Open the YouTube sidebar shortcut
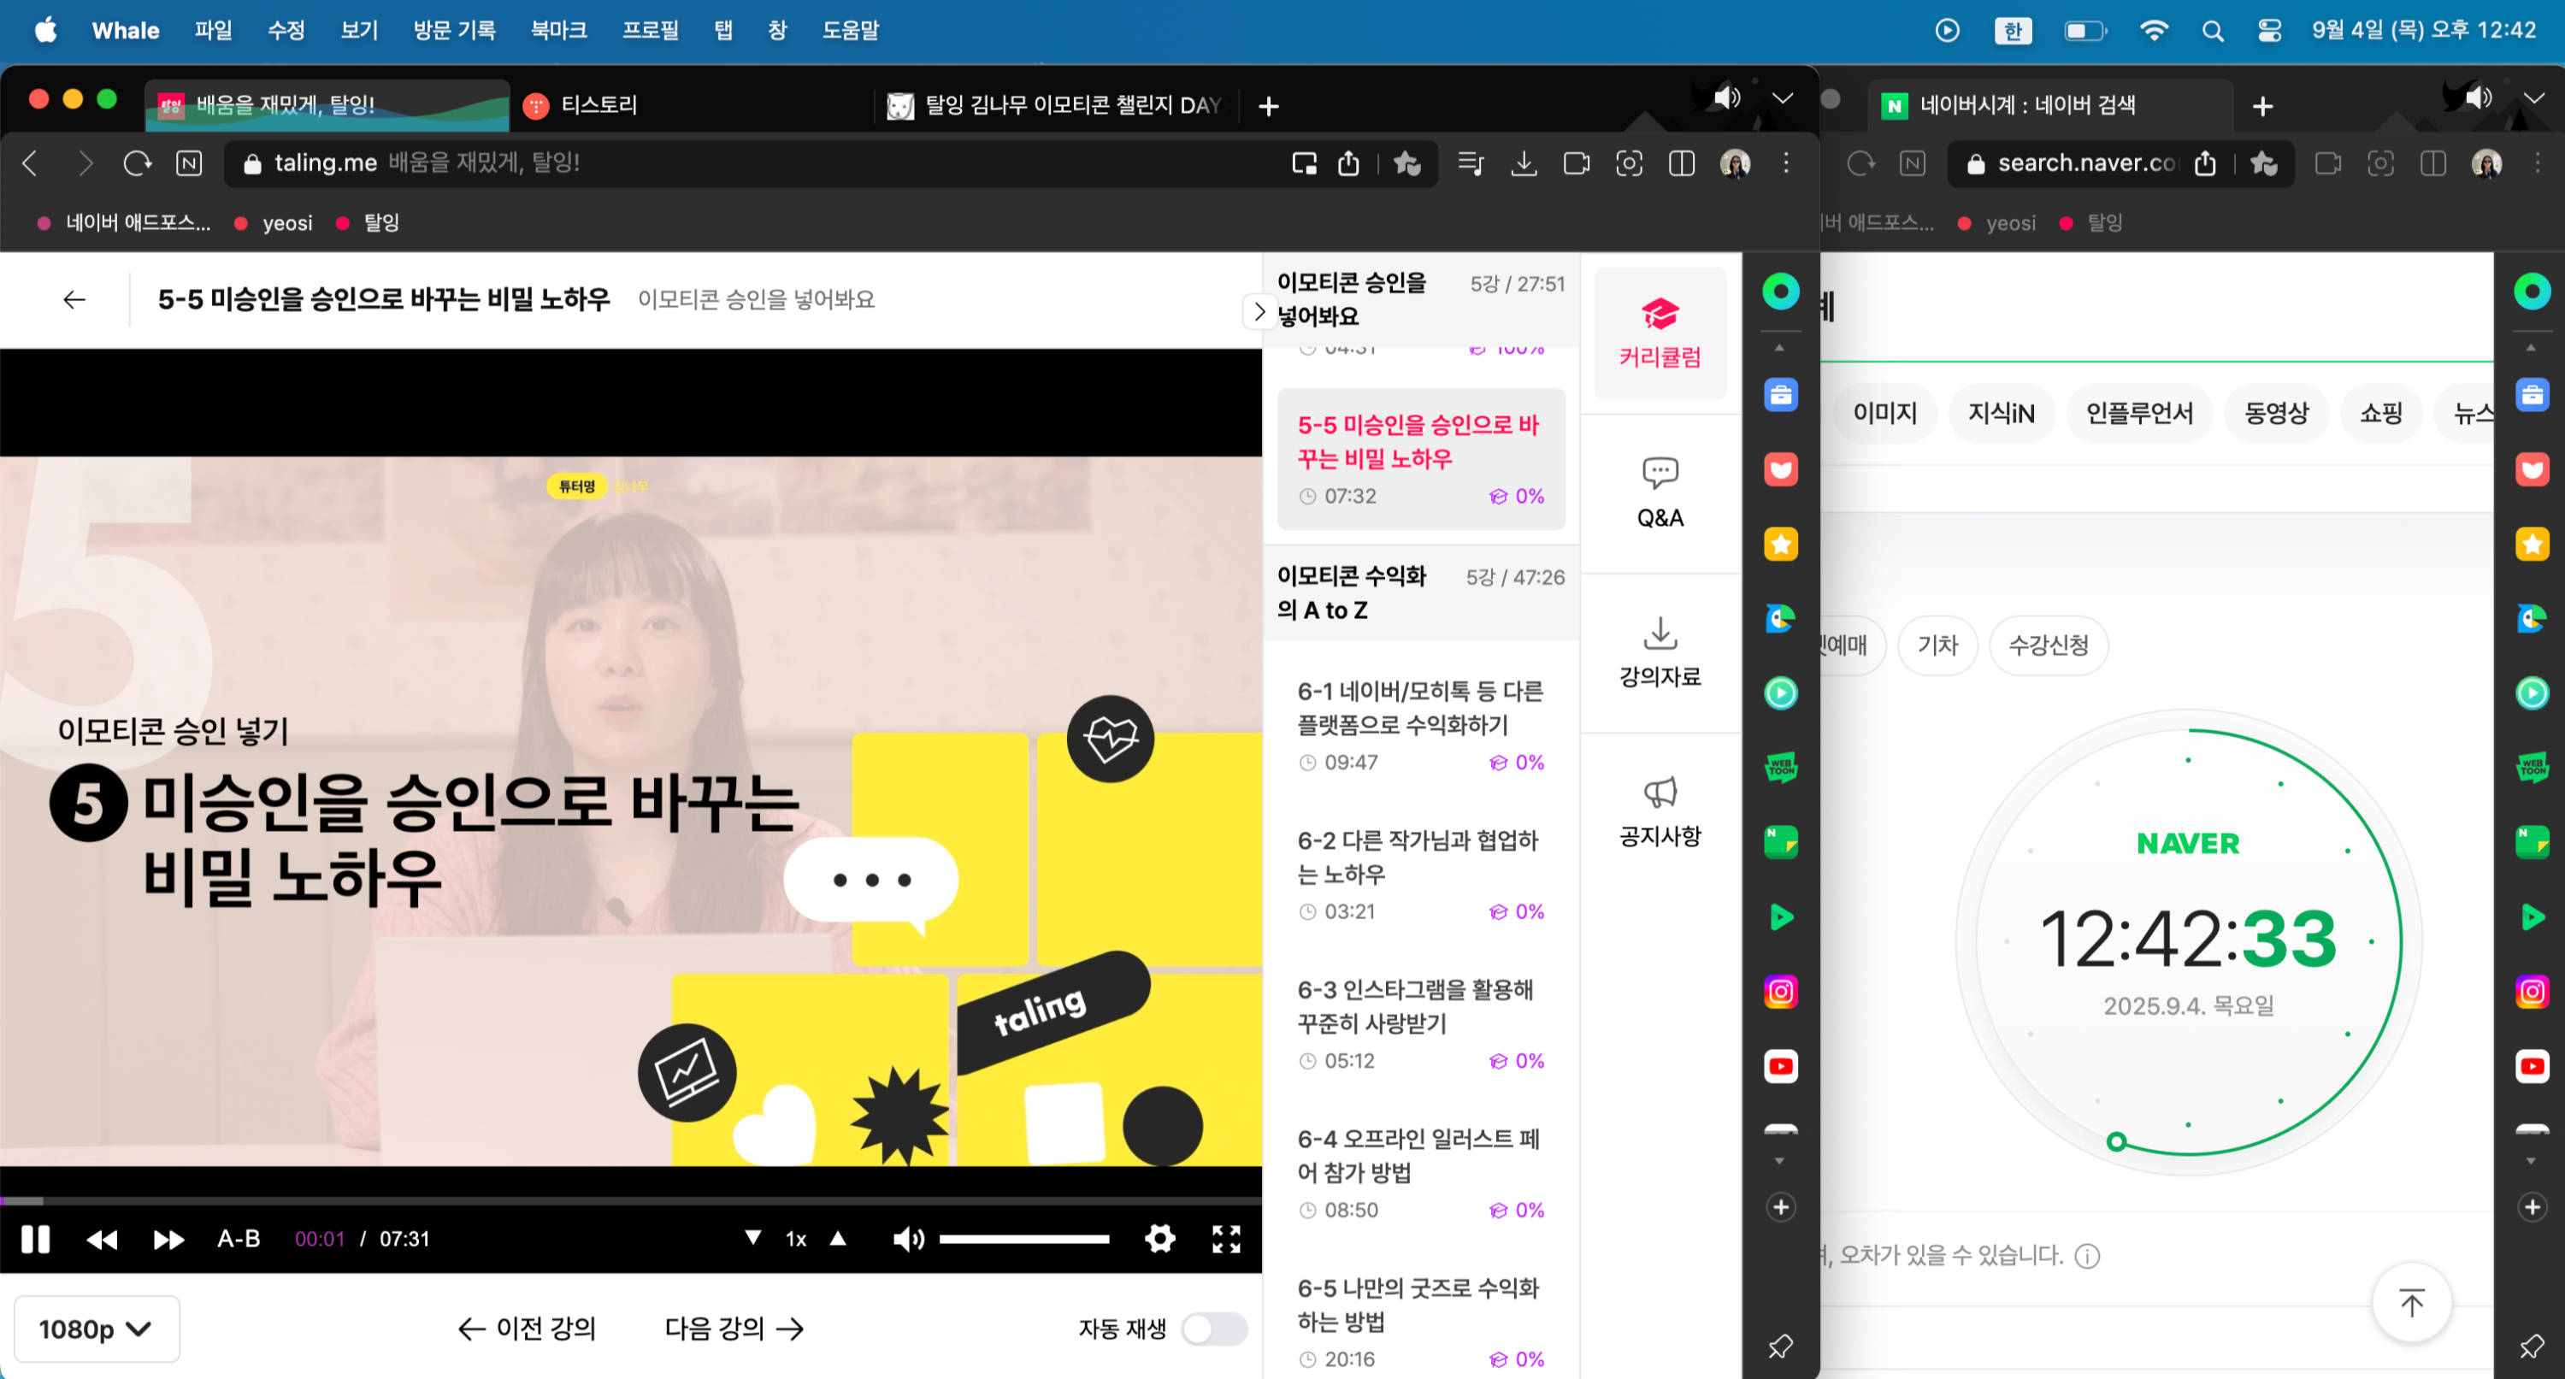The width and height of the screenshot is (2565, 1379). [x=1780, y=1066]
